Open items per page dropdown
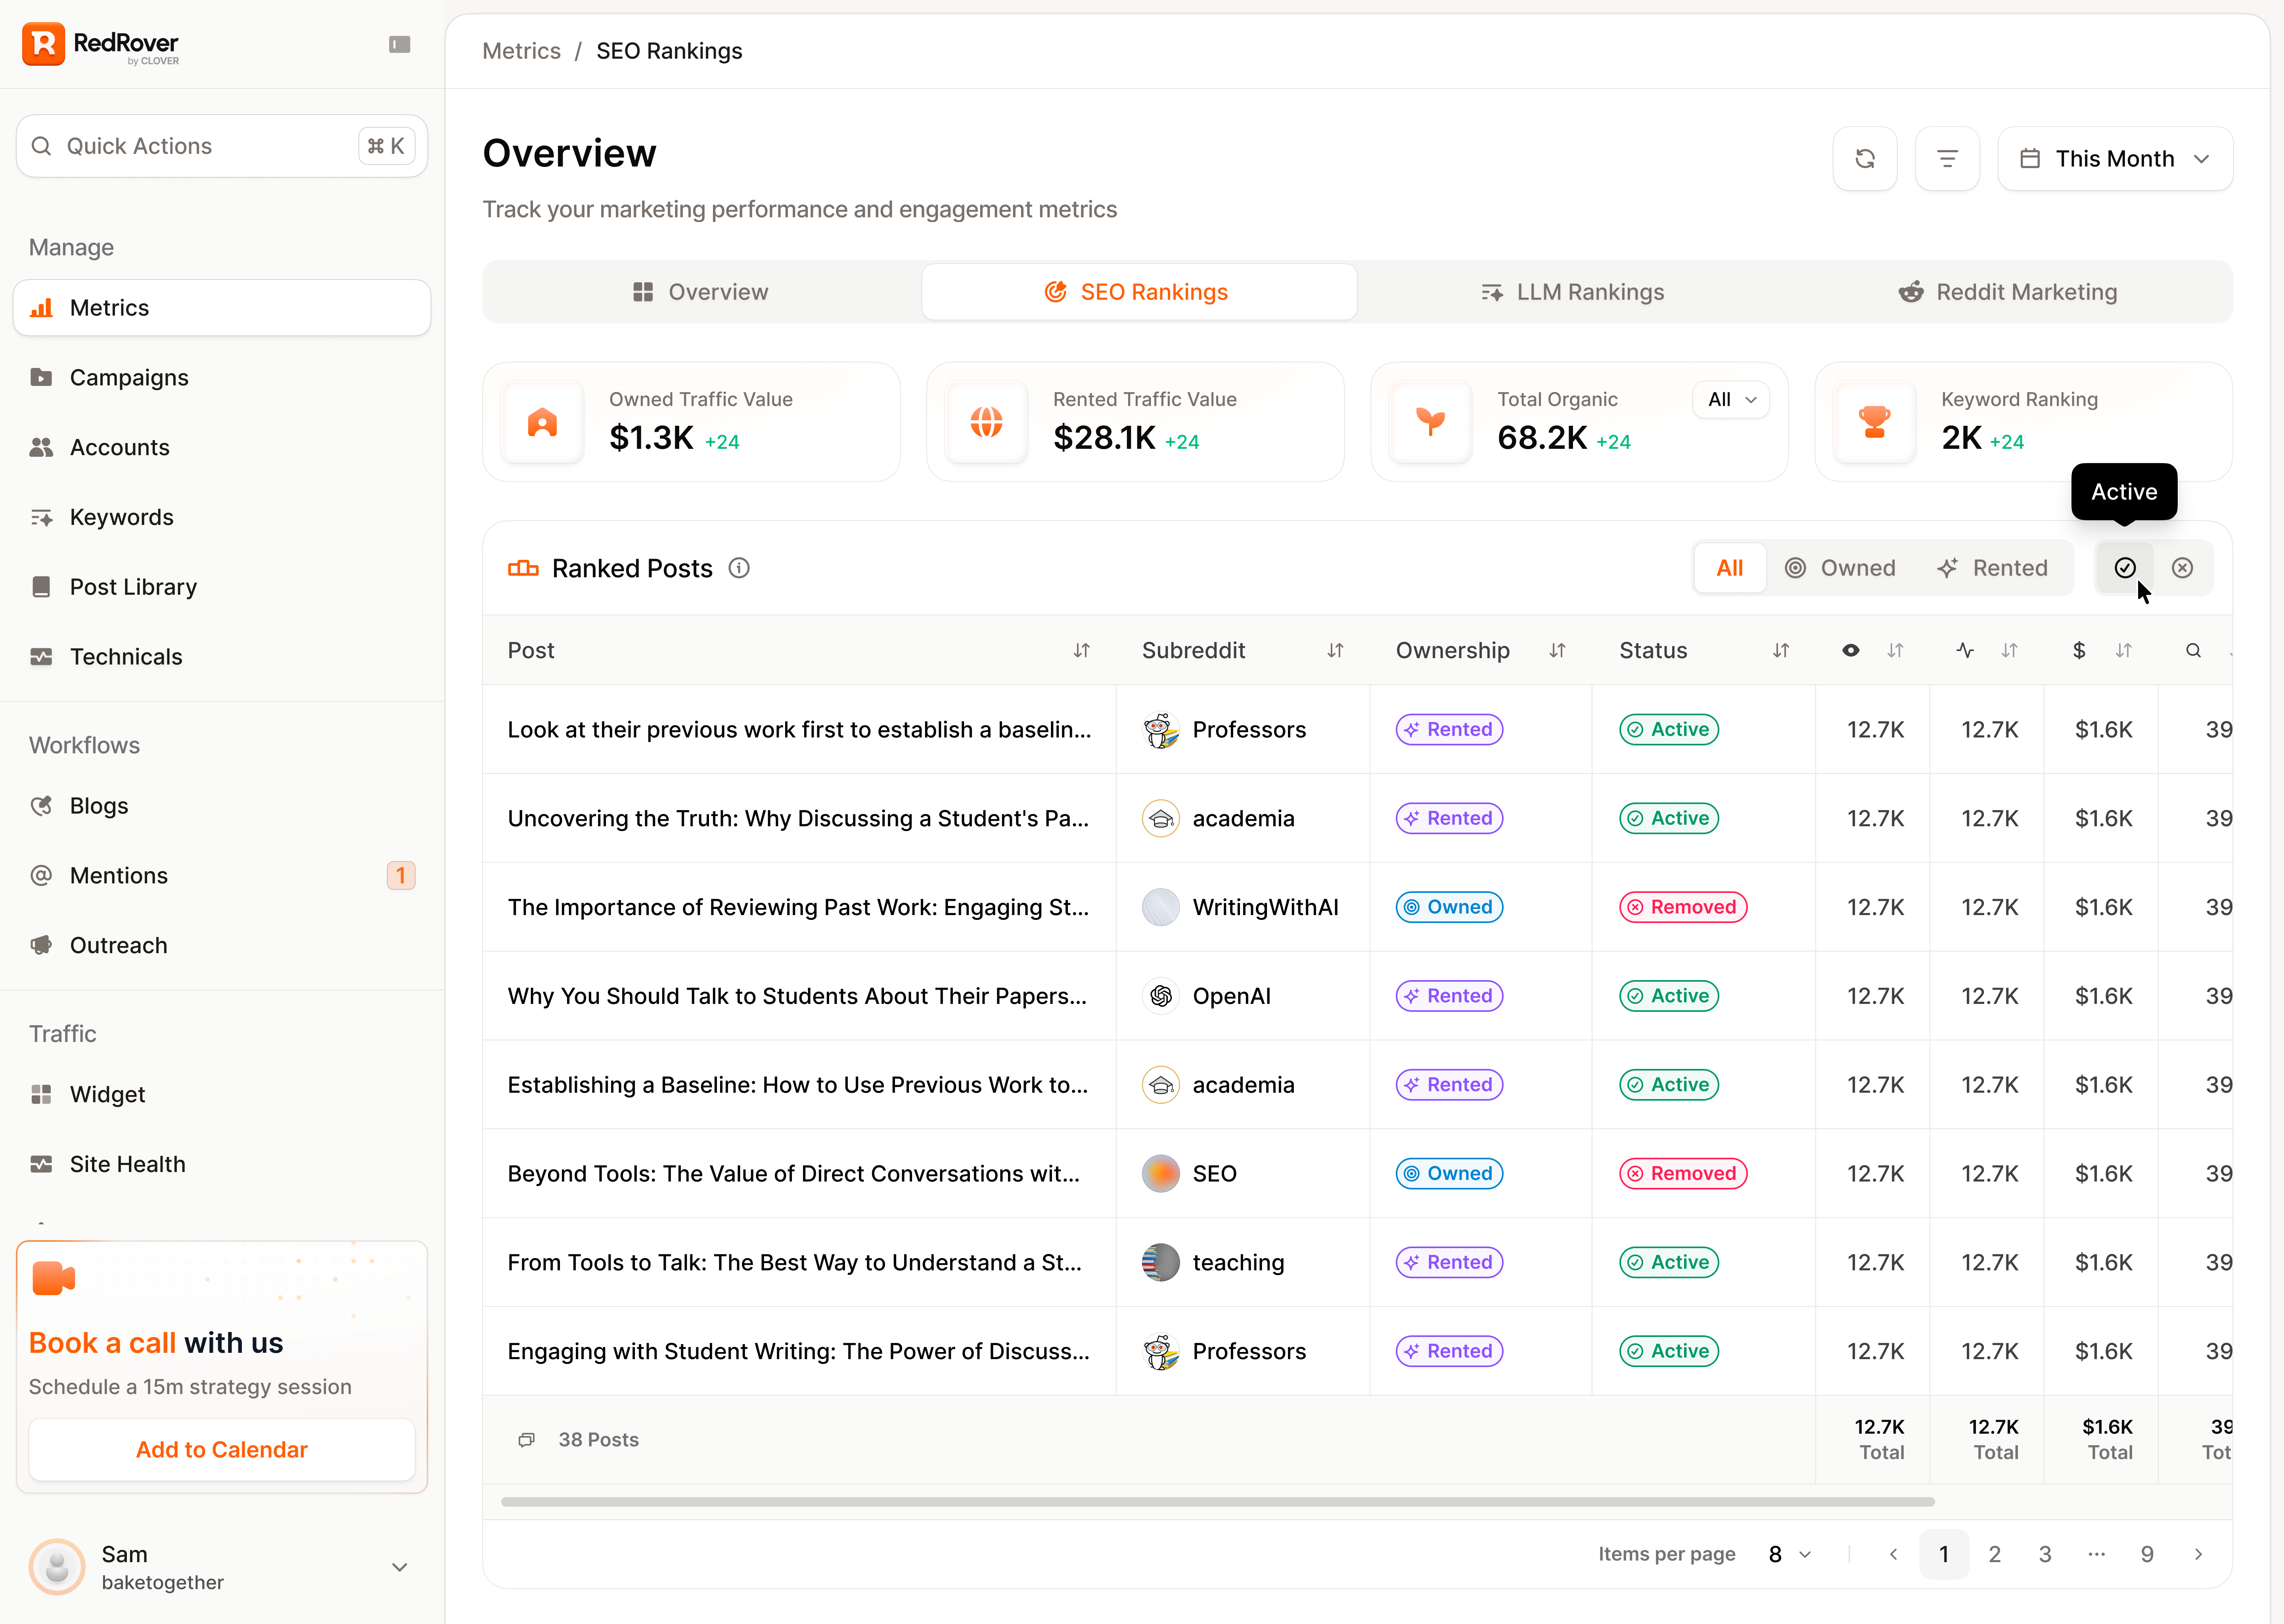2284x1624 pixels. tap(1789, 1554)
